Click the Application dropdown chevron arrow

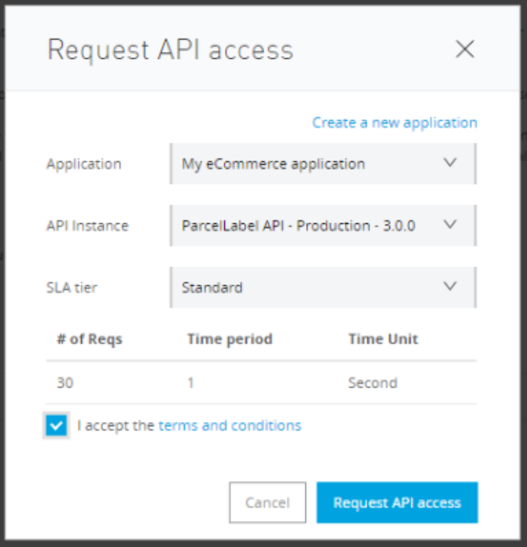point(450,163)
